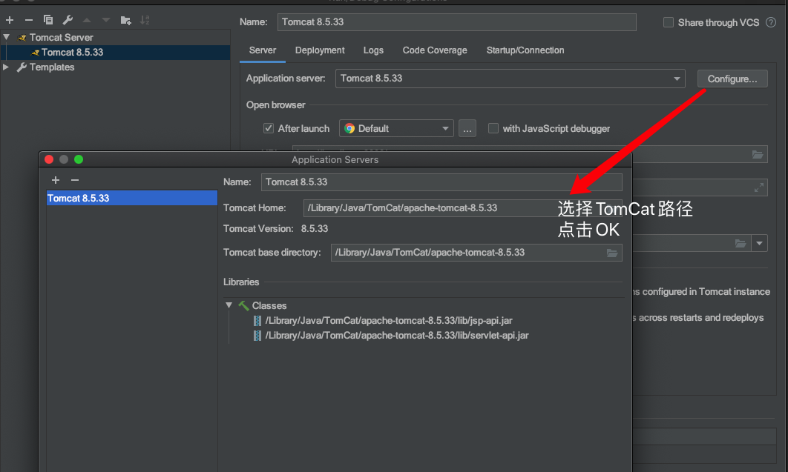Move configuration down arrow in toolbar
Screen dimensions: 788x472
(105, 20)
